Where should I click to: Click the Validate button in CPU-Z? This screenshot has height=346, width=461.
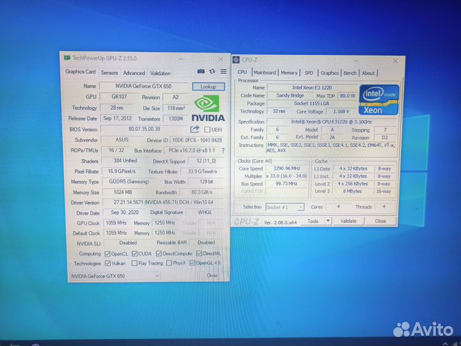tap(348, 221)
